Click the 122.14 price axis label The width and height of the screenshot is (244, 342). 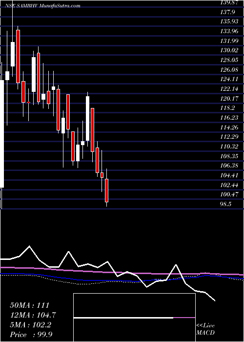click(229, 89)
